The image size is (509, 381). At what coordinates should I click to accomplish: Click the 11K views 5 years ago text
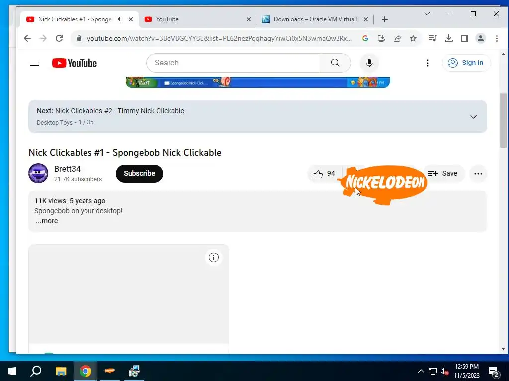pyautogui.click(x=70, y=201)
